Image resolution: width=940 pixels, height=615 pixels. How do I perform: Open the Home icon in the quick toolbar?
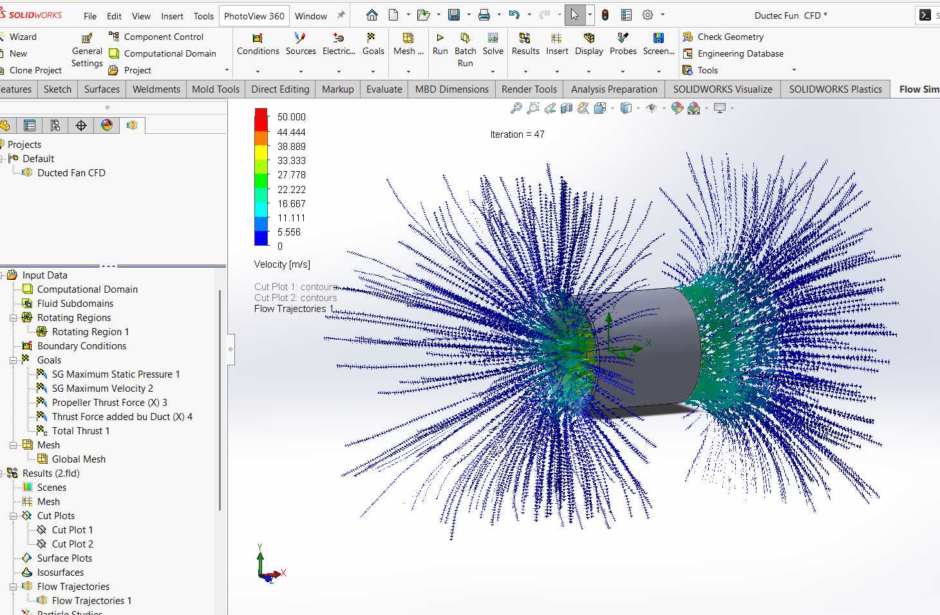(372, 15)
